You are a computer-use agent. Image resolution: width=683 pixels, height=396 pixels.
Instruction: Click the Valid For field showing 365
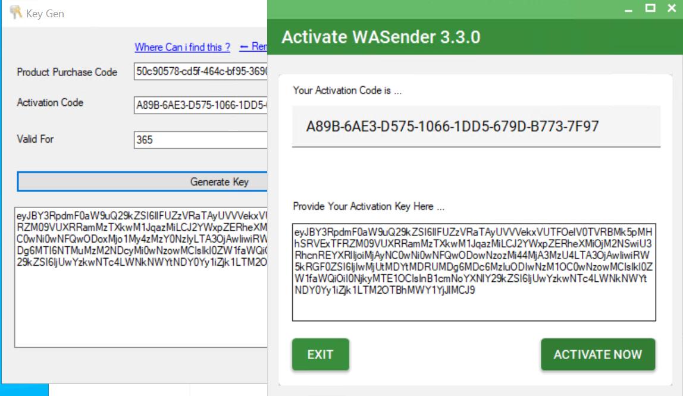(x=201, y=140)
